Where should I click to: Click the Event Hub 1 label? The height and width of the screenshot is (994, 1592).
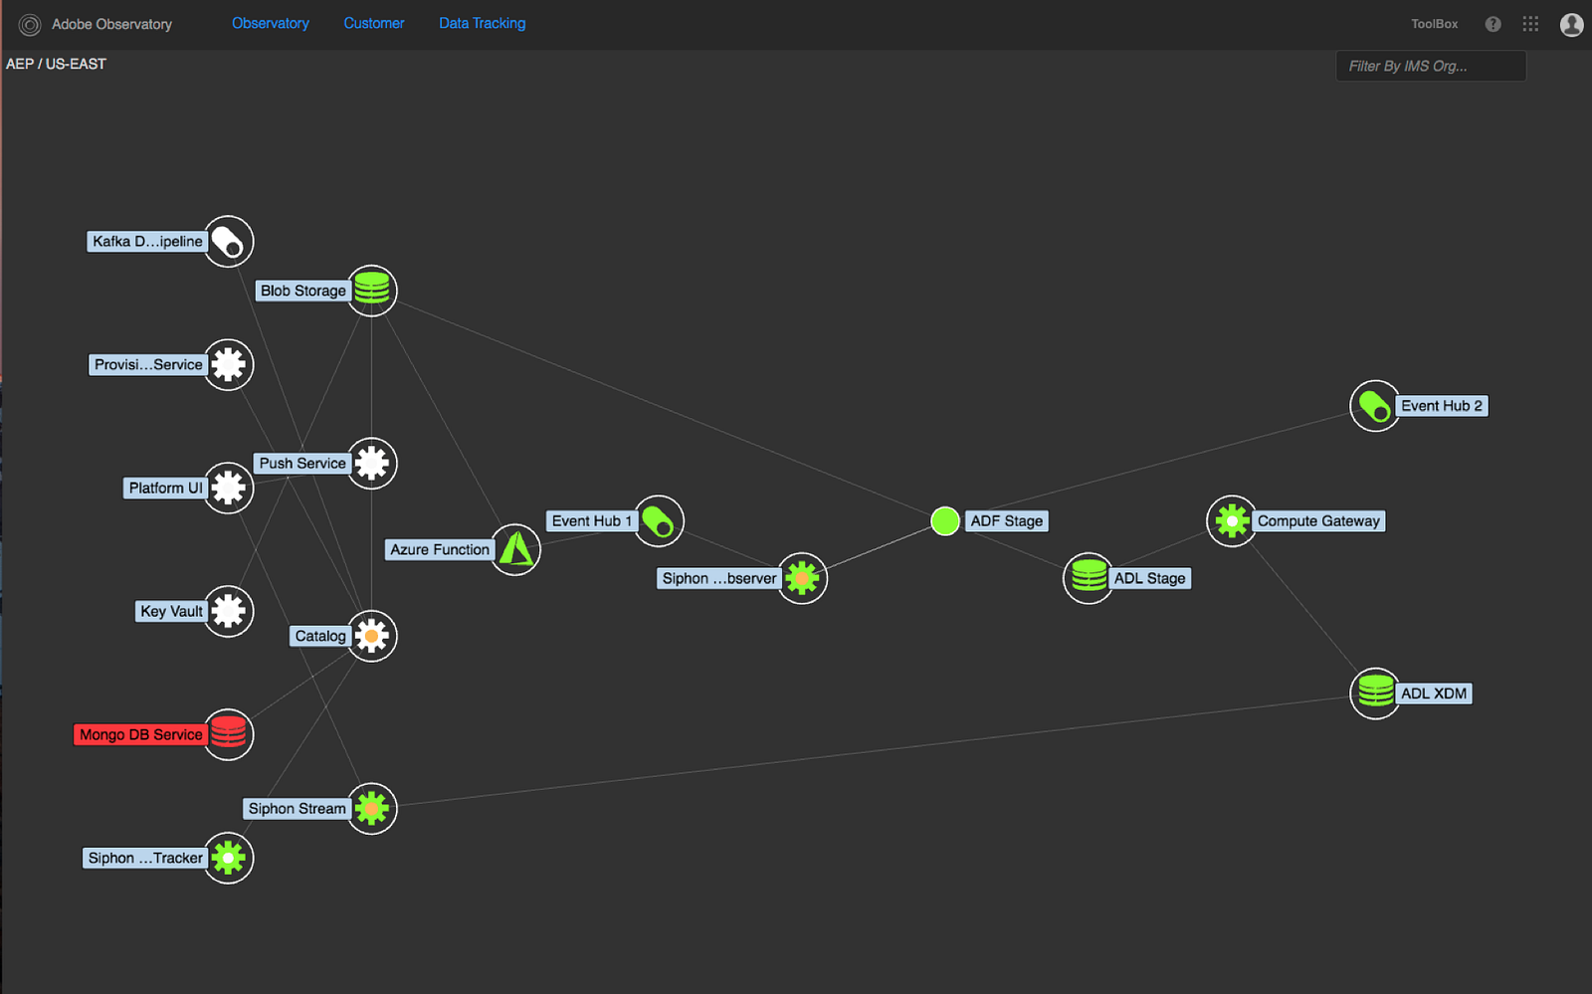point(592,520)
